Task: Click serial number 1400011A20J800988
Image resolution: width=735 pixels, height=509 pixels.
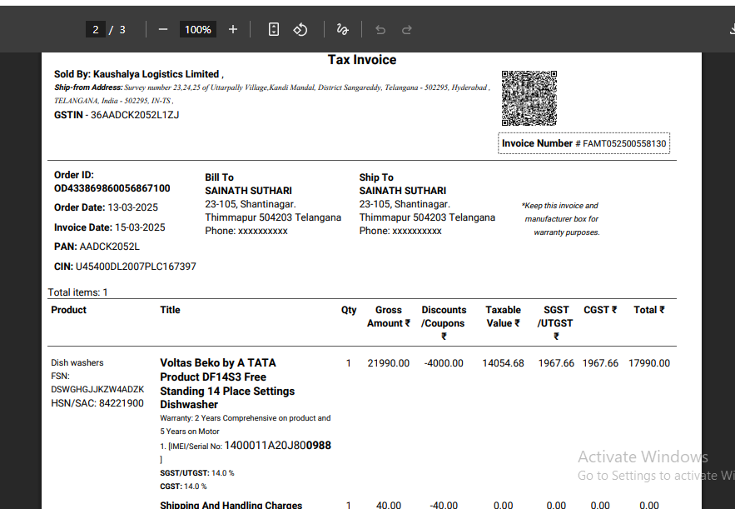Action: pyautogui.click(x=277, y=445)
